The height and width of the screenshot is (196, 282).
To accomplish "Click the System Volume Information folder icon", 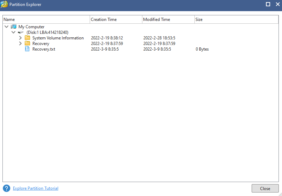I will point(27,38).
